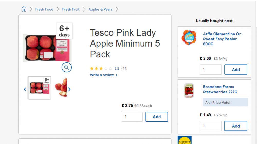Click the star rating icons

[101, 68]
